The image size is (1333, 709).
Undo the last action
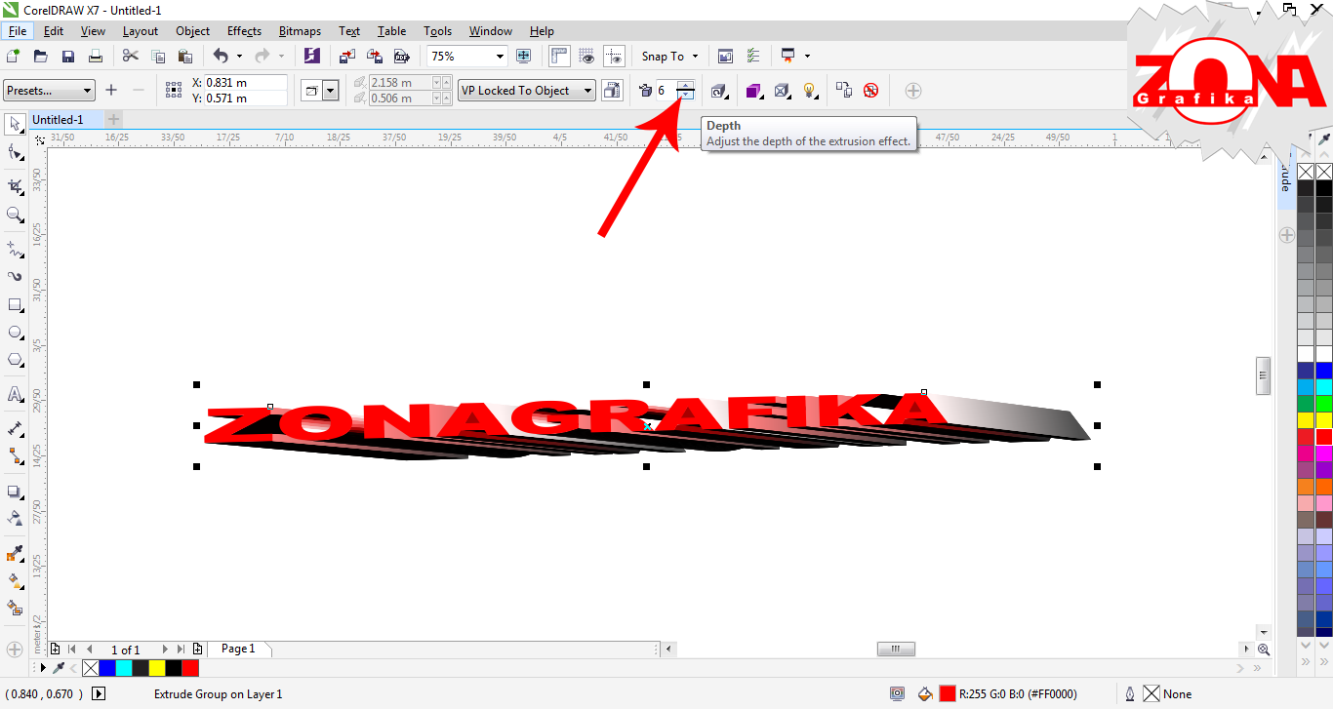point(221,57)
